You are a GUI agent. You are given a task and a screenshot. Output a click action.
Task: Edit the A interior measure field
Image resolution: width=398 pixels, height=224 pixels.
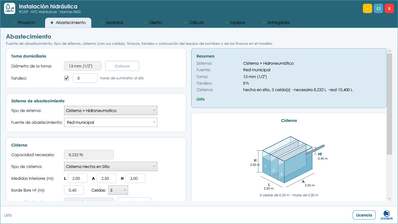tap(107, 178)
